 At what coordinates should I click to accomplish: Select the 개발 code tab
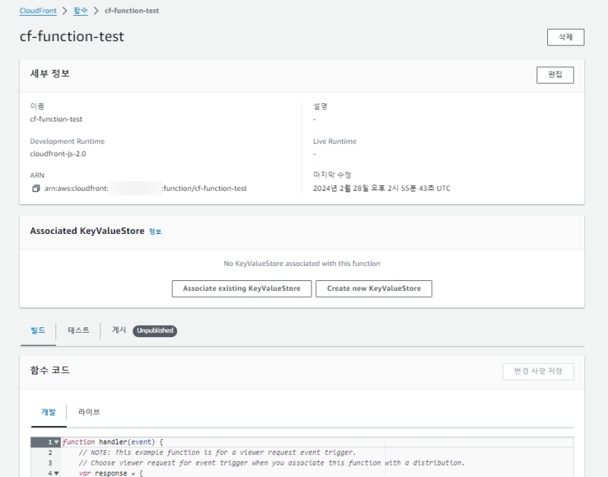[x=48, y=412]
